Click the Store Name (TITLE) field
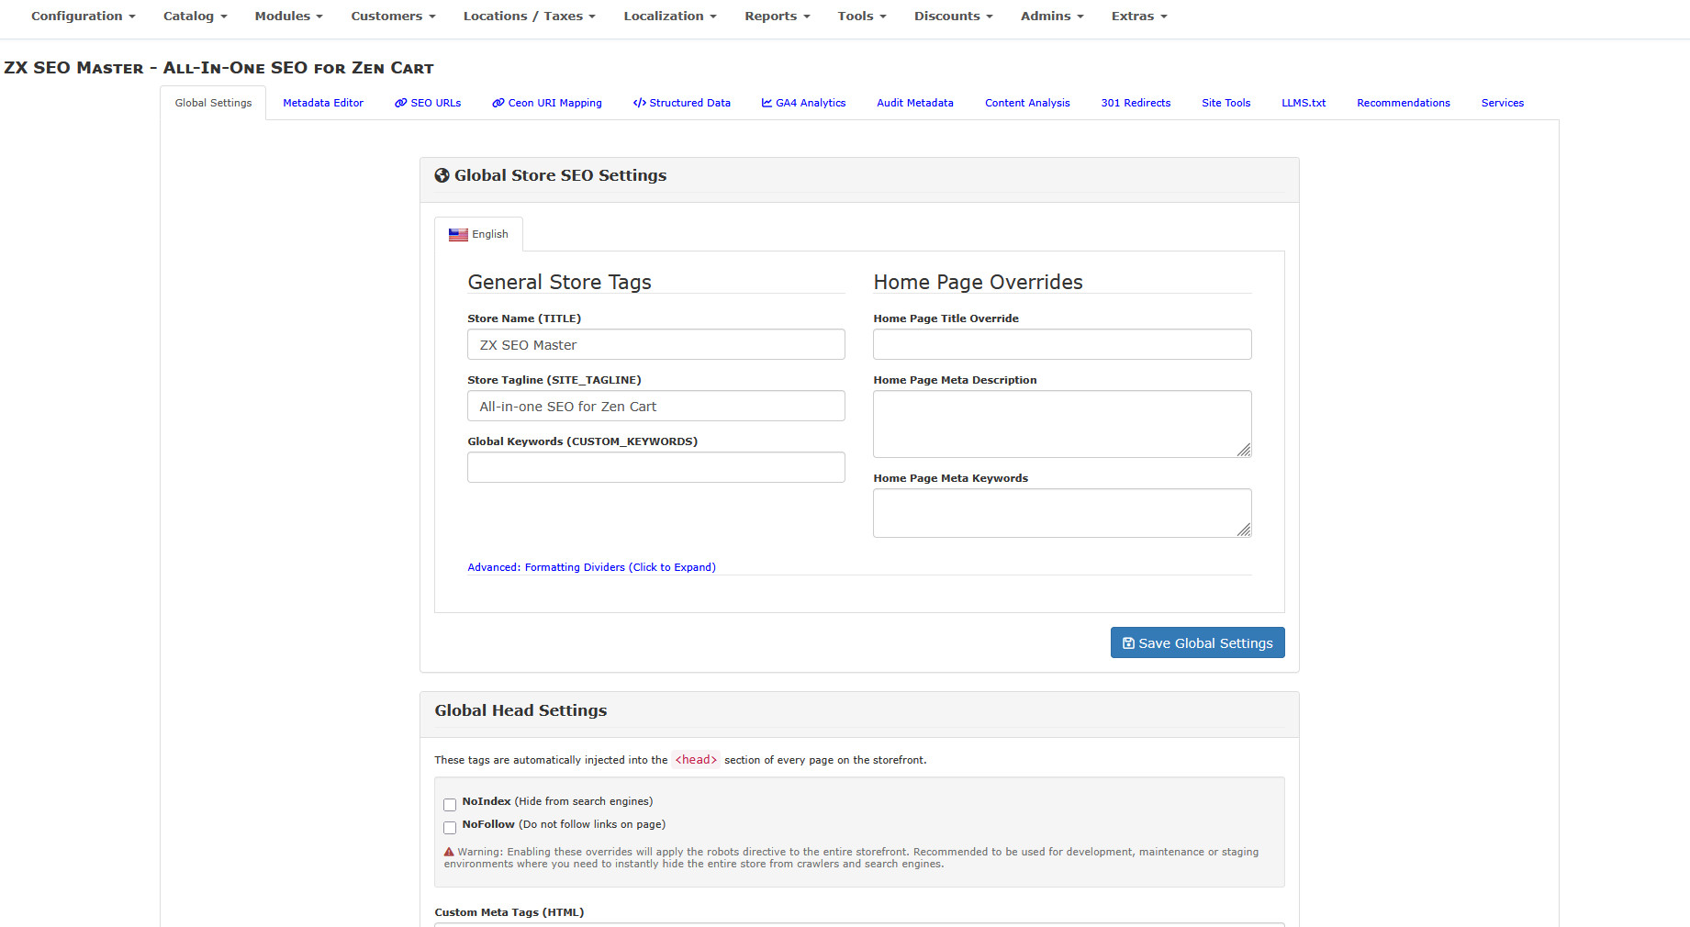Viewport: 1690px width, 927px height. pos(656,344)
